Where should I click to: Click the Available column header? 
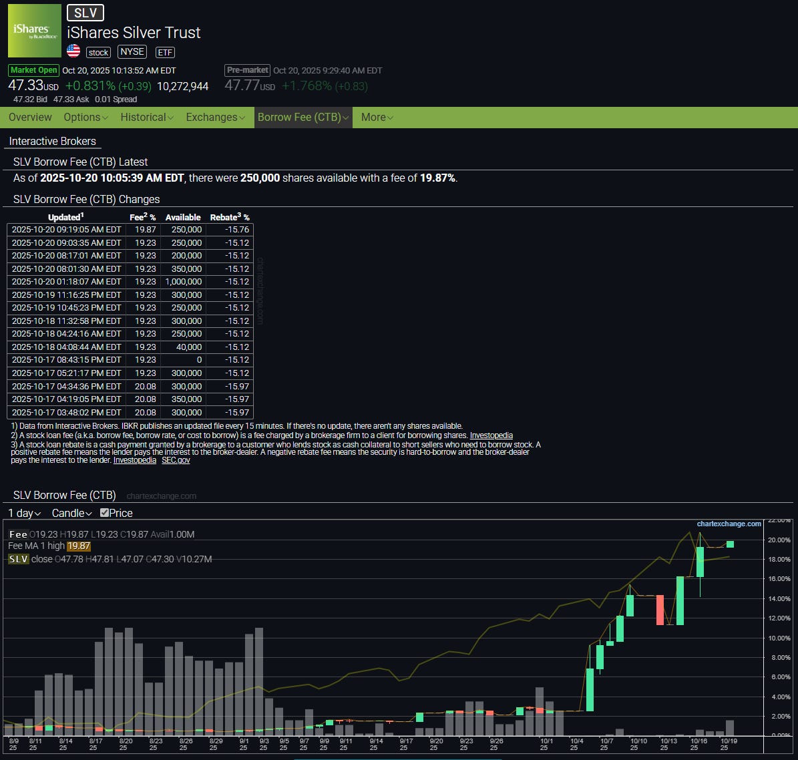[183, 217]
